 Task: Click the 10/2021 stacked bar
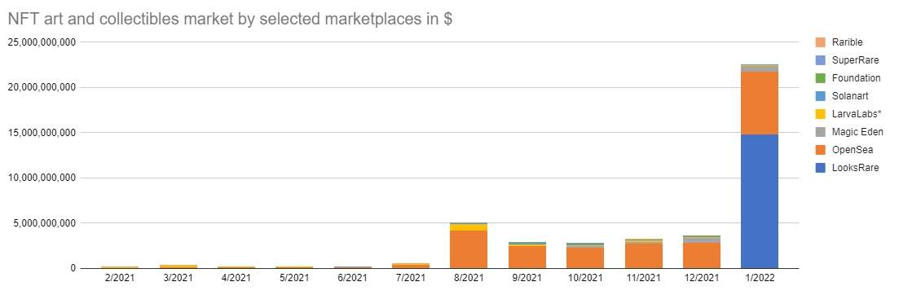pyautogui.click(x=585, y=255)
